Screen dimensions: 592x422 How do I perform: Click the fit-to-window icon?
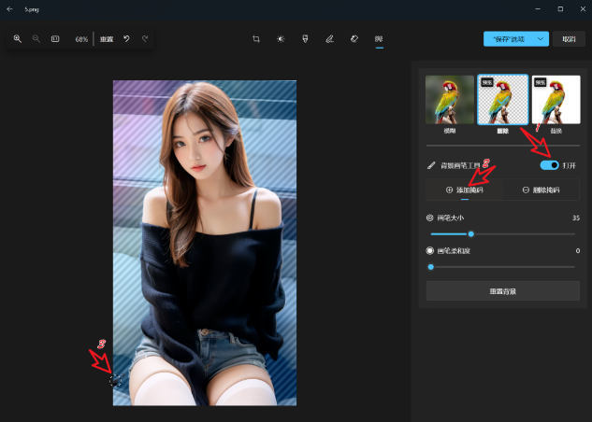55,39
